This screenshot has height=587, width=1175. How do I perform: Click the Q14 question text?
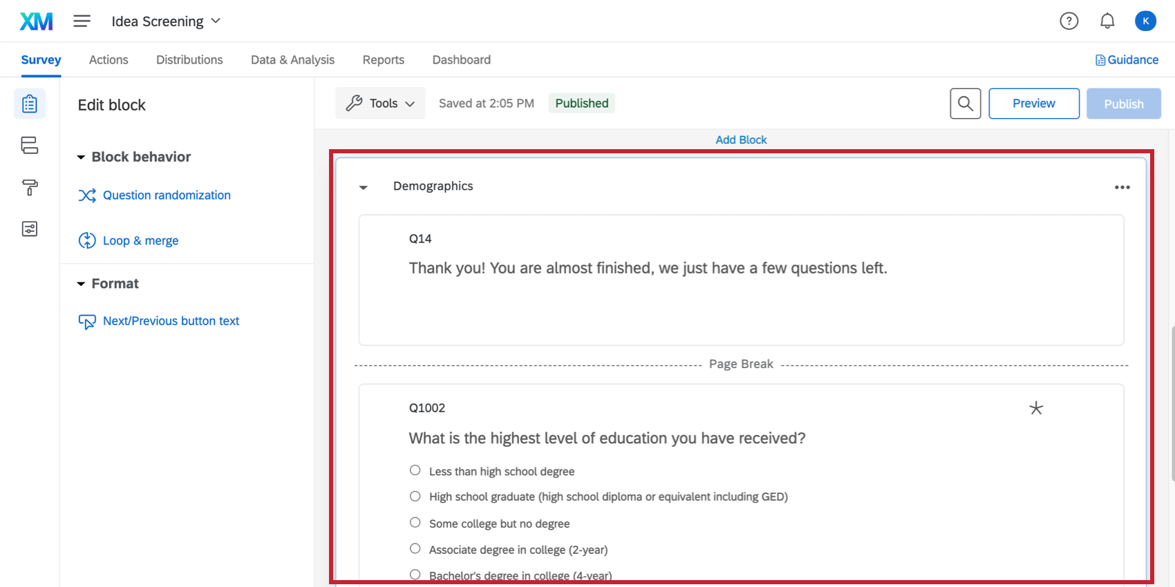pos(648,268)
